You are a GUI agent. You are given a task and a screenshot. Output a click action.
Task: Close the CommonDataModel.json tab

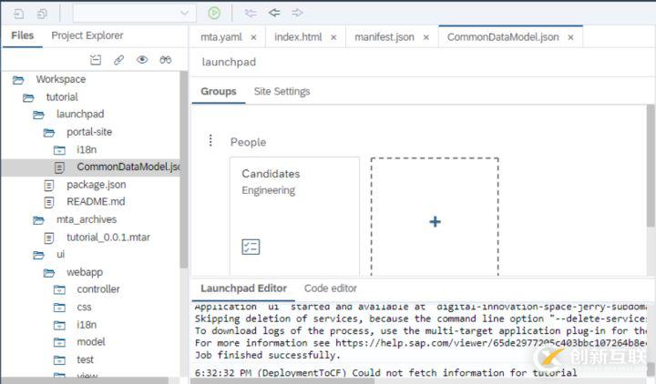pos(570,37)
